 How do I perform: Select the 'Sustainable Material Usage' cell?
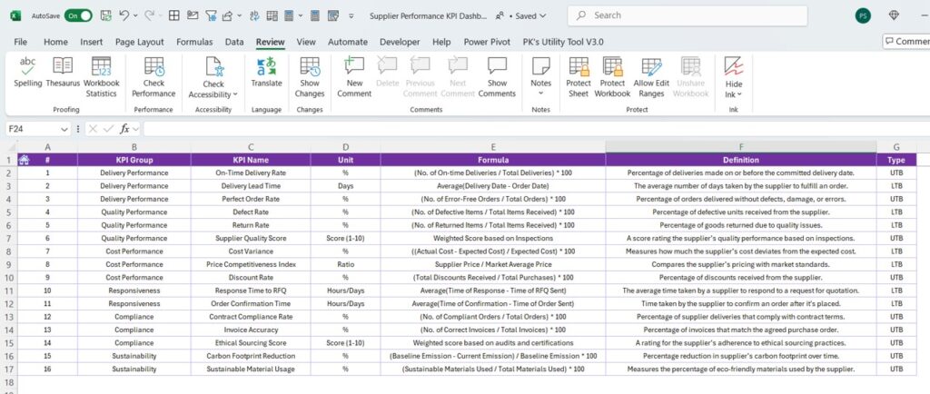click(x=251, y=369)
